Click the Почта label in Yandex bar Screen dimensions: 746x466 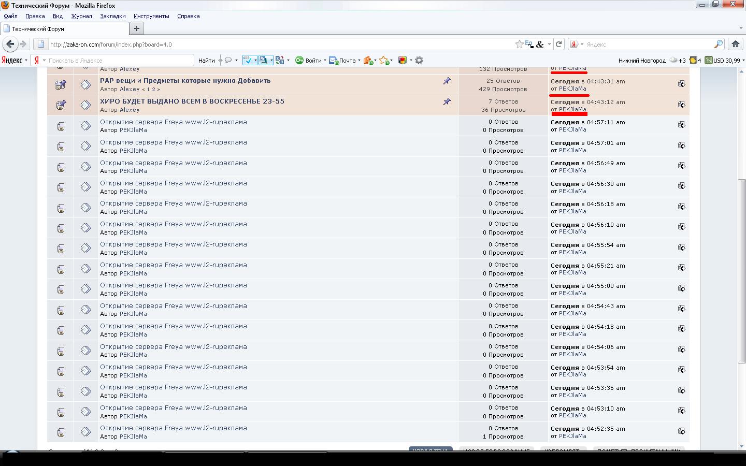point(348,61)
